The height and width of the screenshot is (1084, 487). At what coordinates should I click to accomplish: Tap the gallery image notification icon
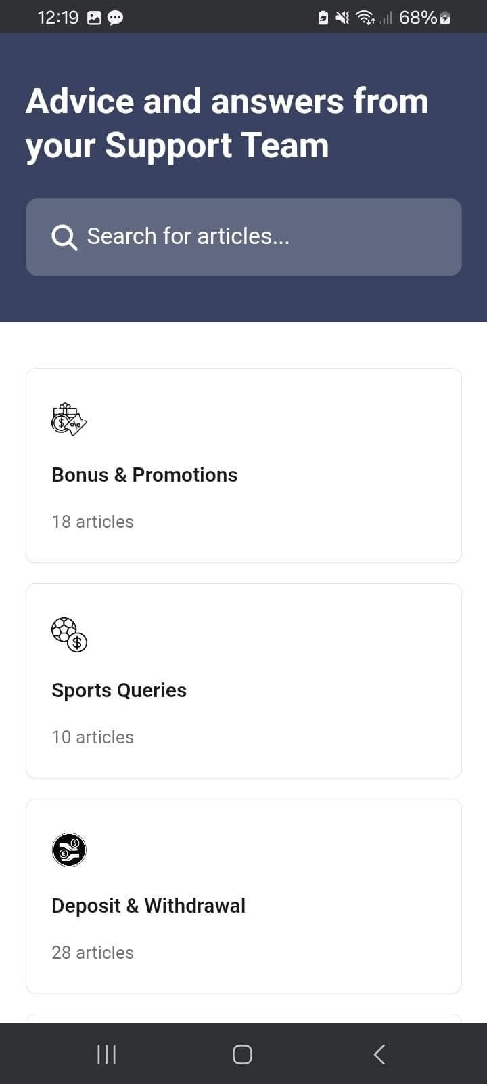pos(95,18)
